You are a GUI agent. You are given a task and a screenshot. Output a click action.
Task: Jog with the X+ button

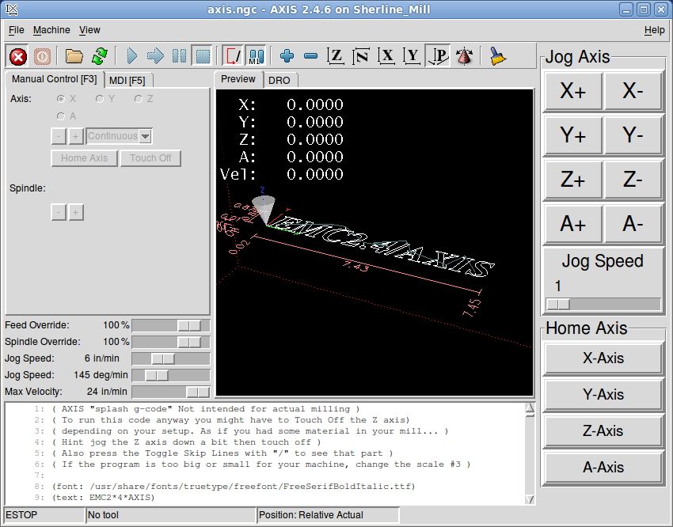click(x=573, y=91)
